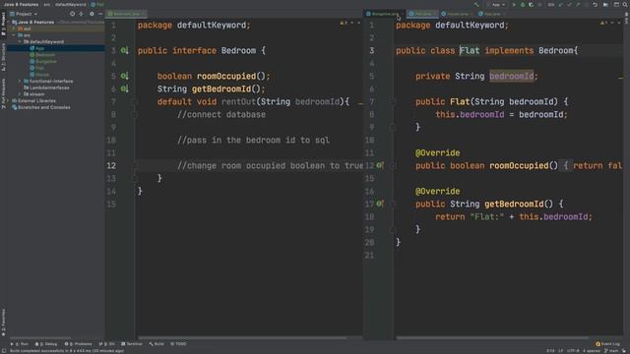Click the Build project hammer icon
Screen dimensions: 630x354
[476, 4]
